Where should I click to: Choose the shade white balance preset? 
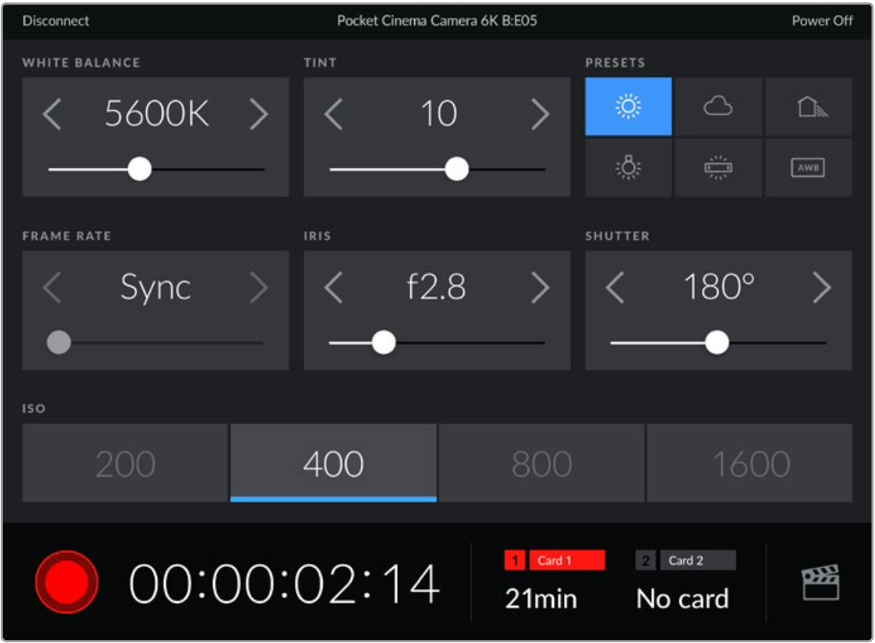[x=808, y=107]
